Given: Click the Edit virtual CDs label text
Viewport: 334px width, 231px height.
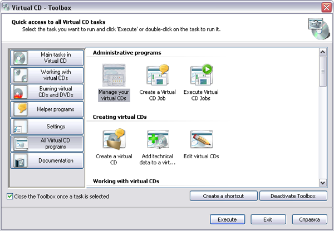Looking at the screenshot, I should (201, 156).
